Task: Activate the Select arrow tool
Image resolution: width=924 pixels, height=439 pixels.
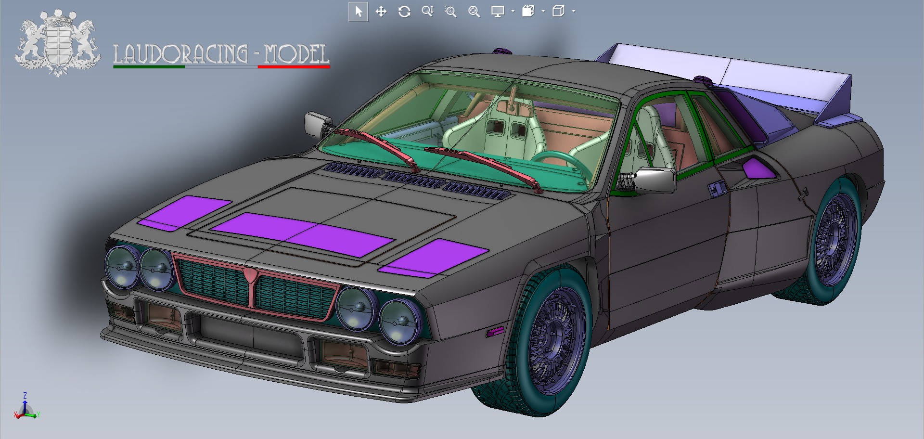Action: pos(358,12)
